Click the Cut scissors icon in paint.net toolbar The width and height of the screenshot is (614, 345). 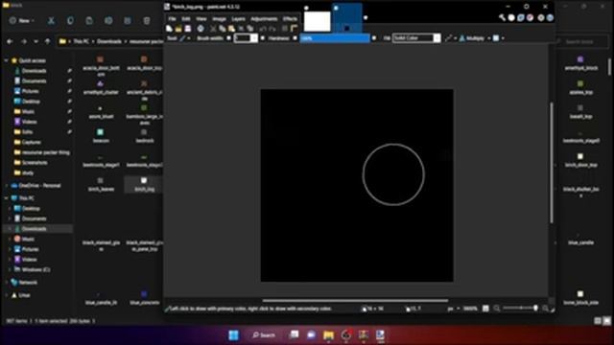click(213, 29)
